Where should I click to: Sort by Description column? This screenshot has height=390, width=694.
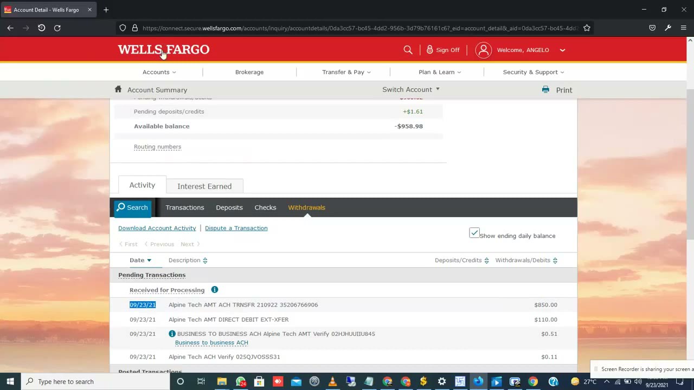(x=188, y=260)
